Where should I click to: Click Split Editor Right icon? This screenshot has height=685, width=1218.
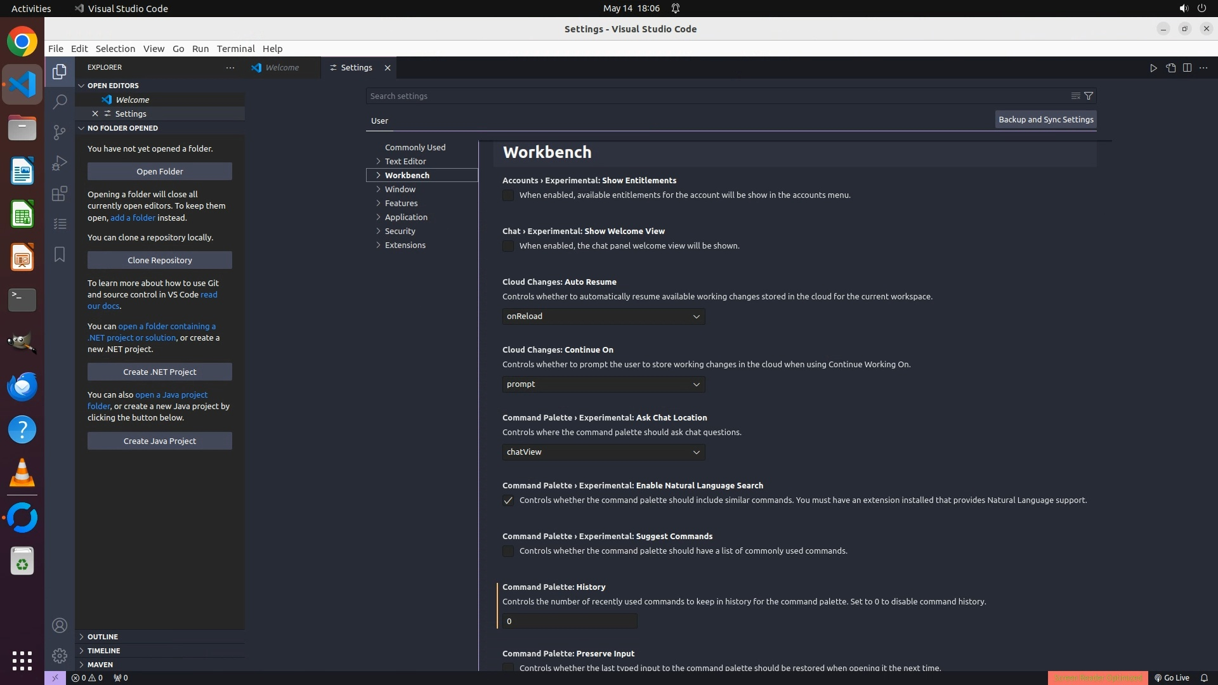(1187, 68)
